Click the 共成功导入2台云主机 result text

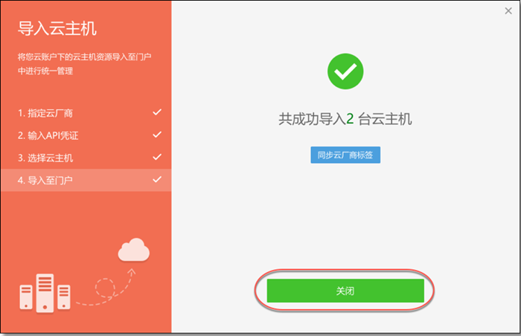coord(345,119)
